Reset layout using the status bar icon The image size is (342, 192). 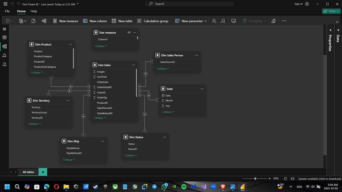[285, 179]
